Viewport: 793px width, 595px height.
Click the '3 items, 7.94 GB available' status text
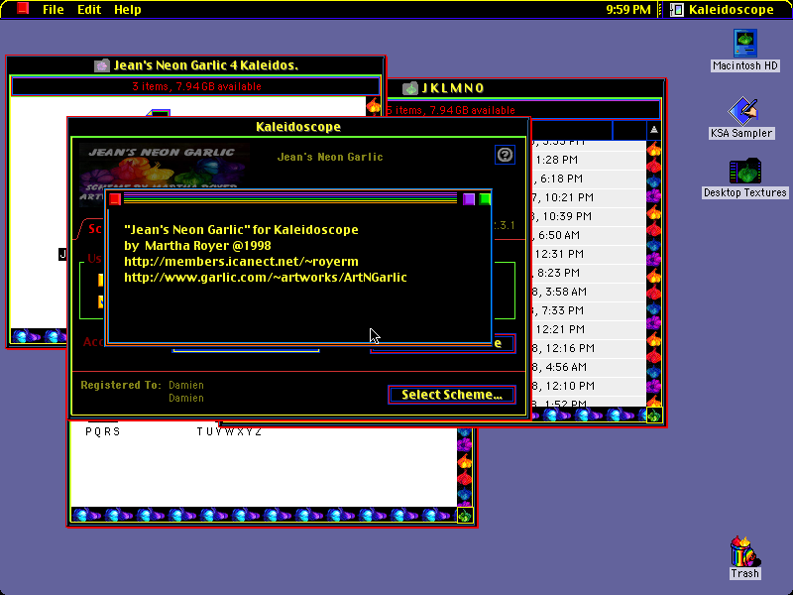[x=196, y=86]
